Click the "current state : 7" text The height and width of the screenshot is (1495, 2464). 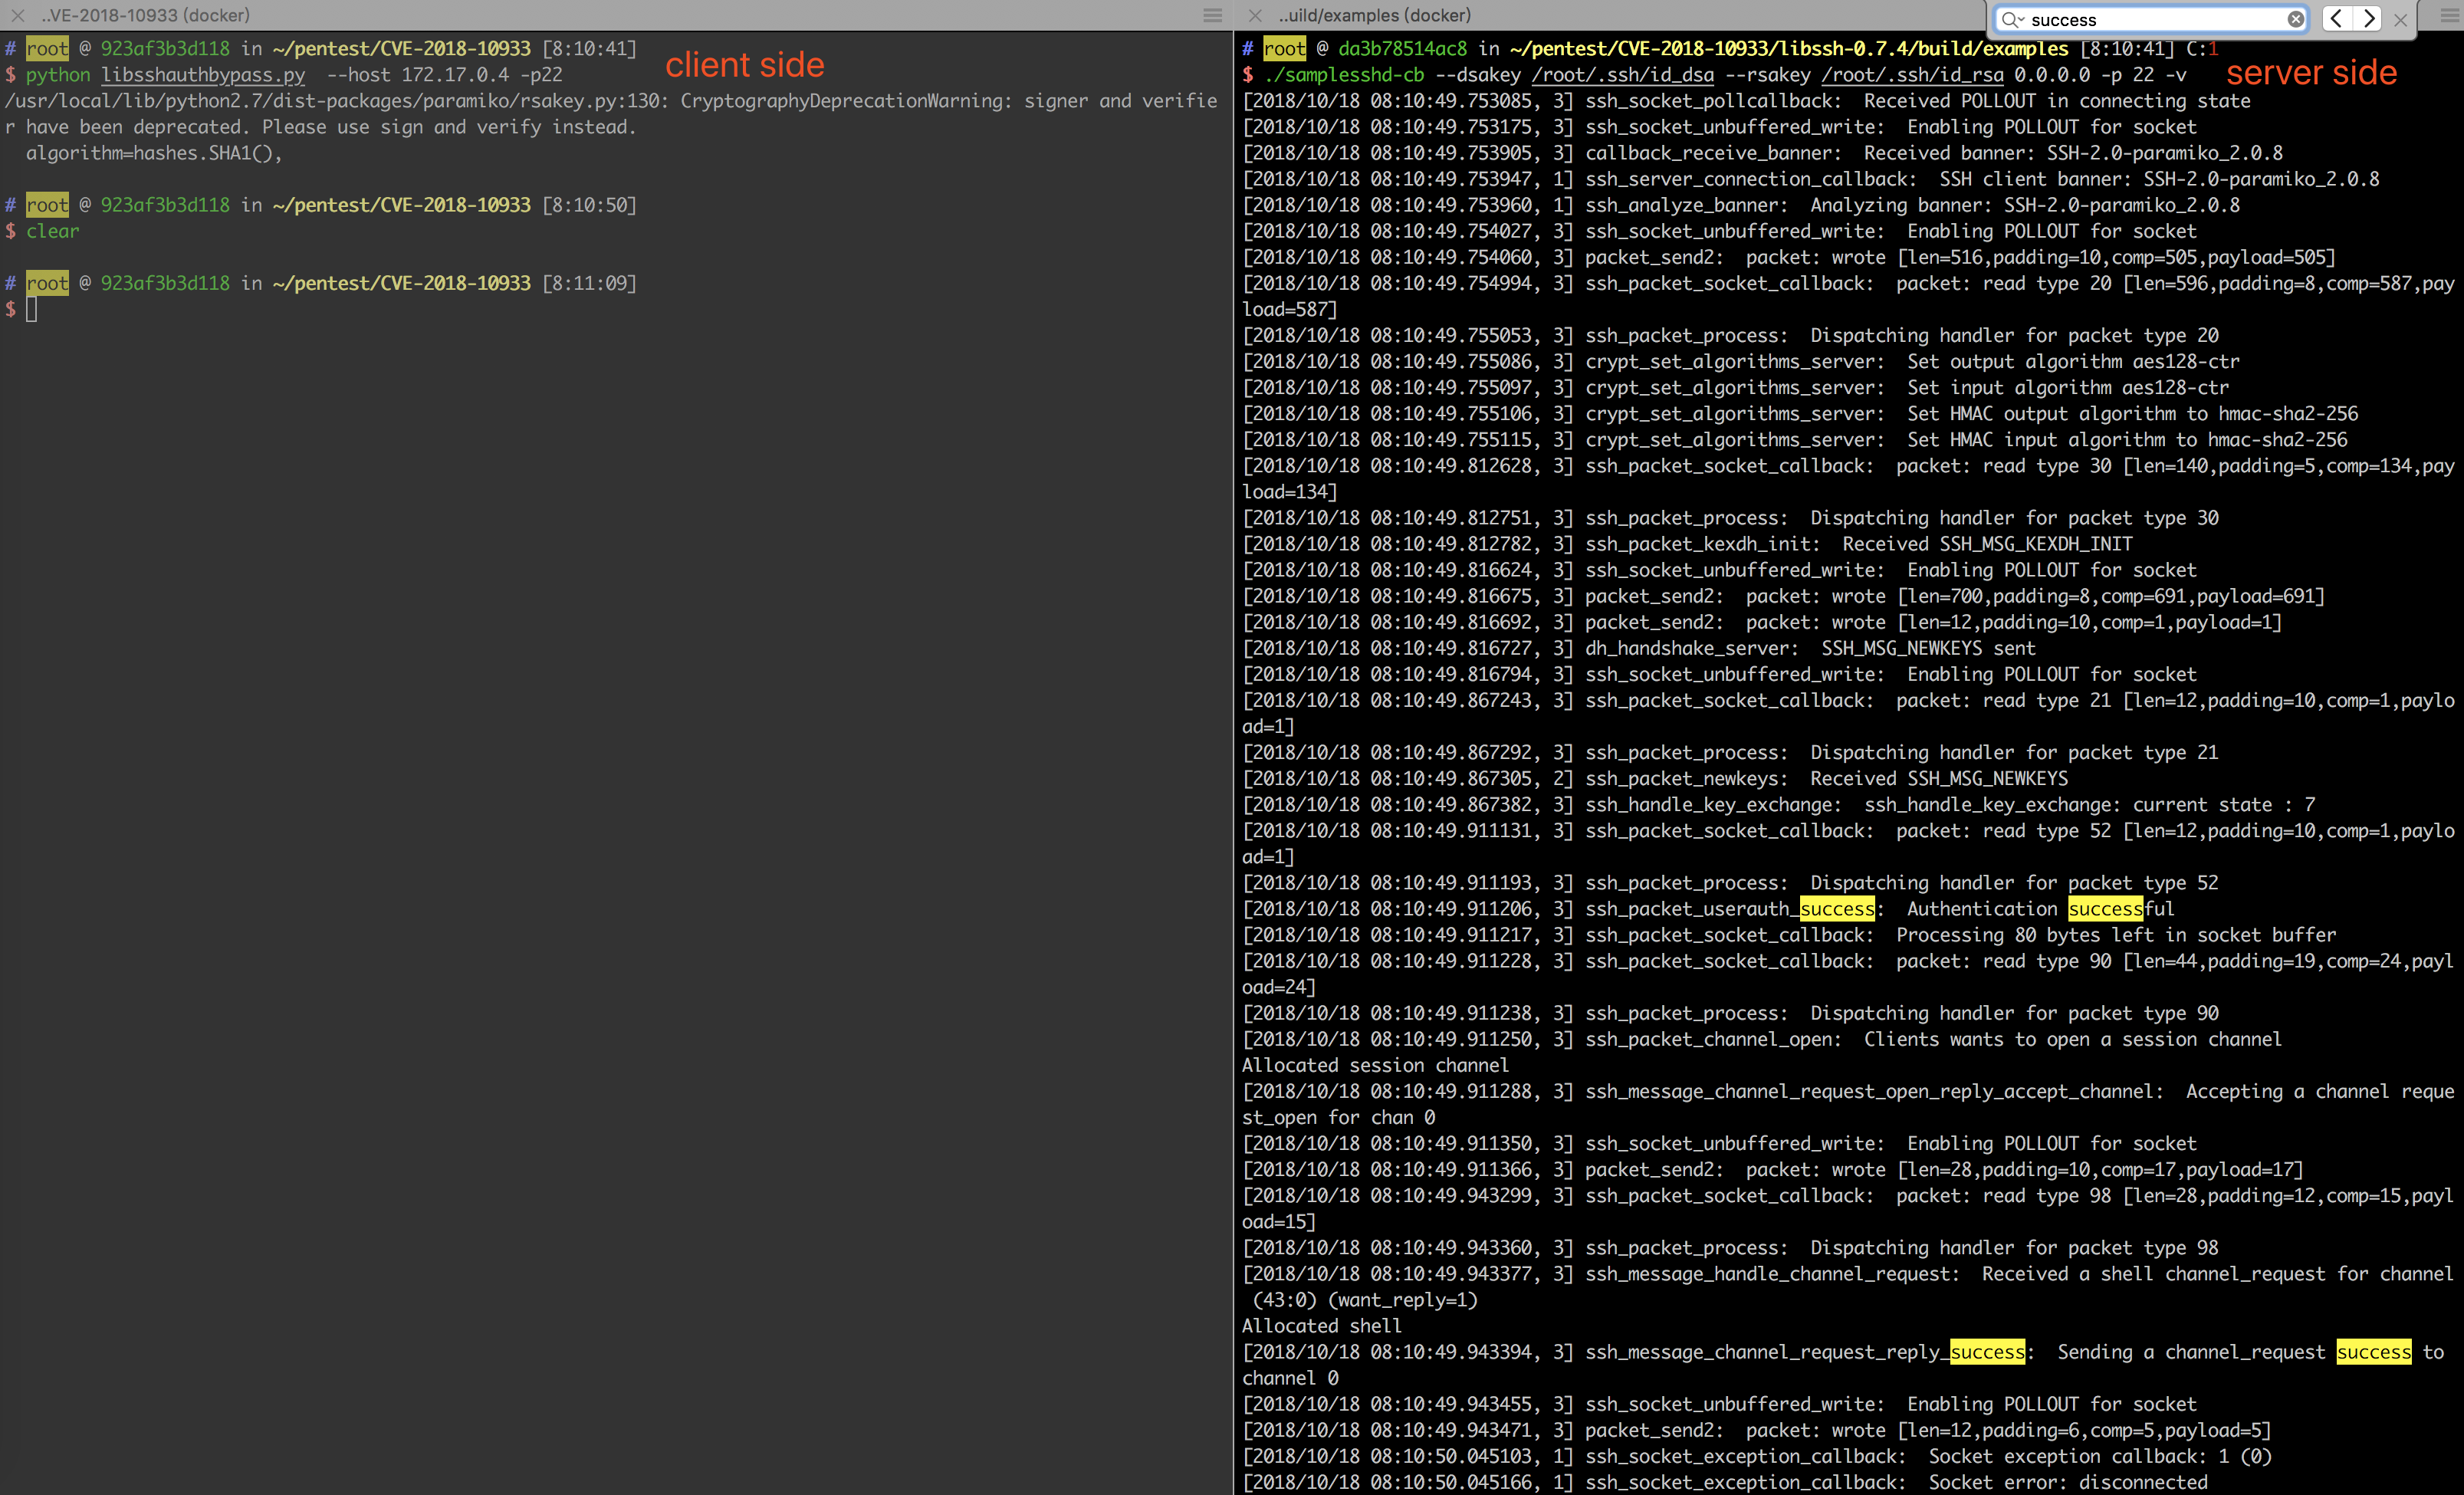[2224, 804]
